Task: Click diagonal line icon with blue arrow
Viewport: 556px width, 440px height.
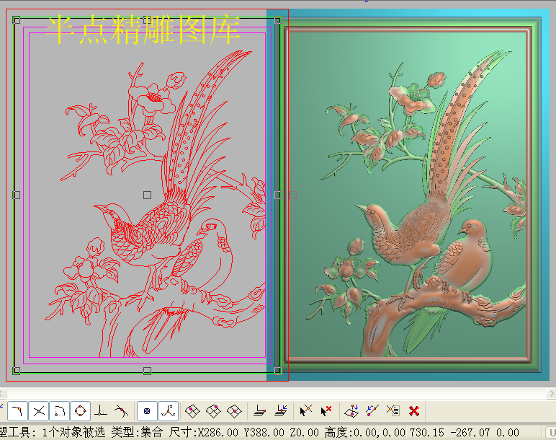Action: pyautogui.click(x=372, y=412)
